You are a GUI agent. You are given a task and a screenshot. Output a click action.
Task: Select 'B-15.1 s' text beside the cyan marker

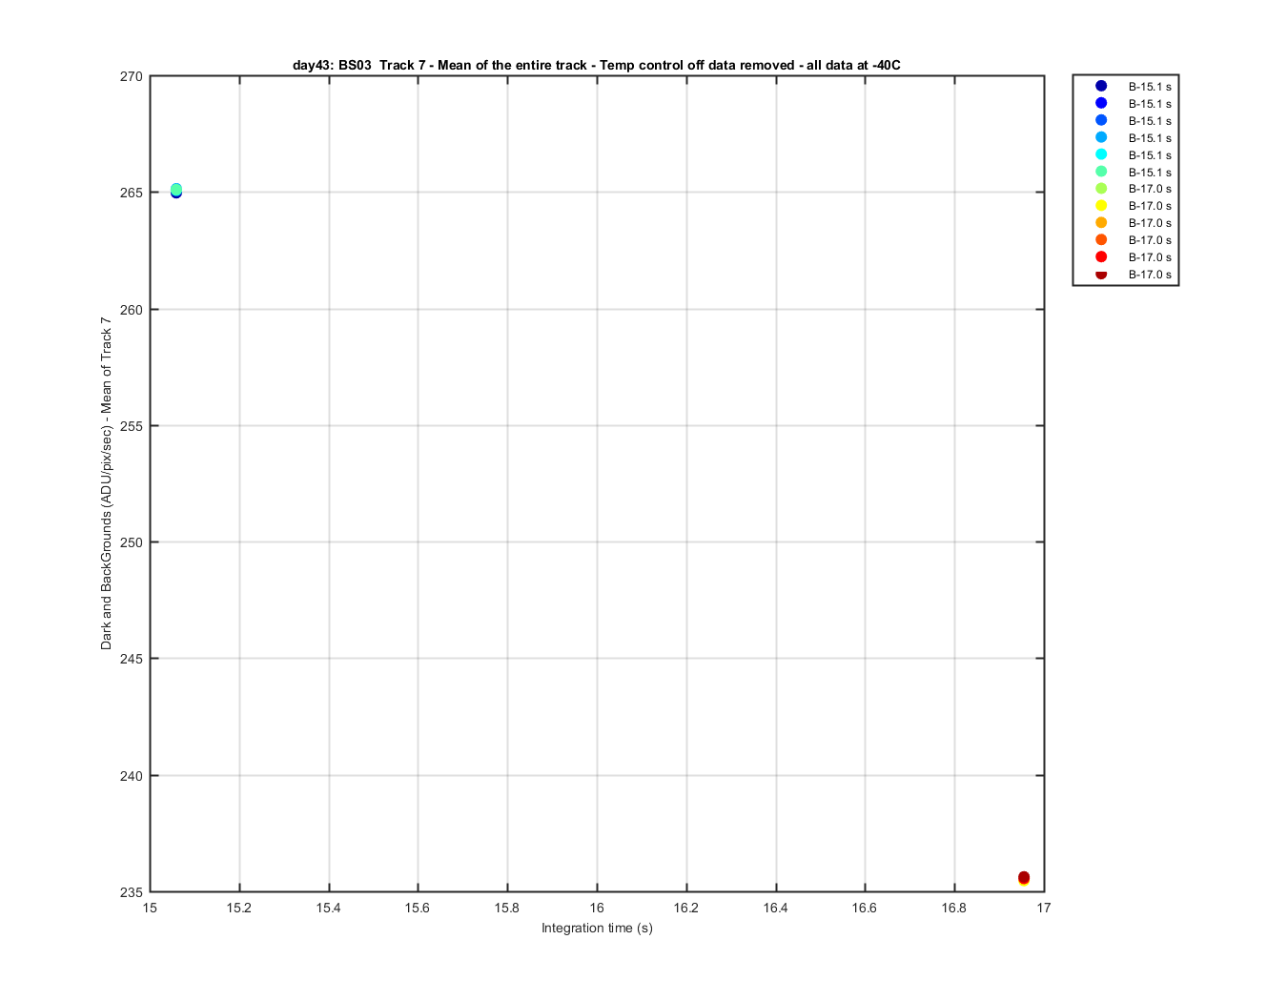[x=1150, y=155]
